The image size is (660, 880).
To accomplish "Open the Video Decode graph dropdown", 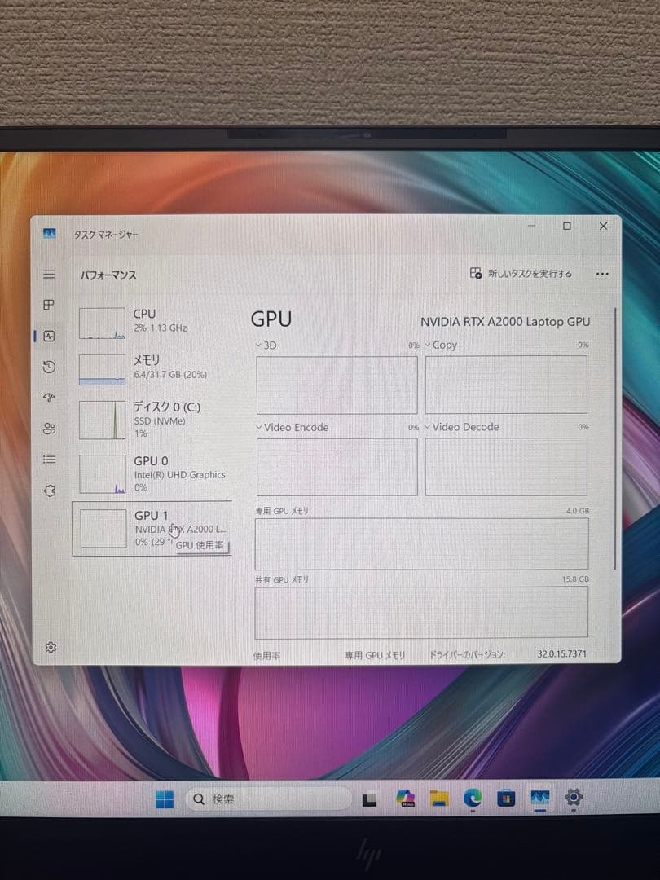I will pyautogui.click(x=462, y=427).
